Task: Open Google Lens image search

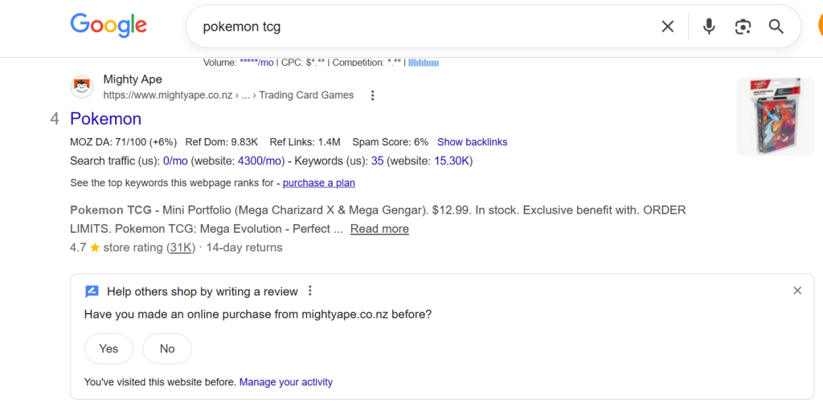Action: 743,26
